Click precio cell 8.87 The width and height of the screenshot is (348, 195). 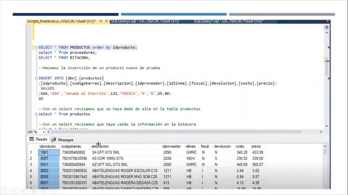[256, 177]
